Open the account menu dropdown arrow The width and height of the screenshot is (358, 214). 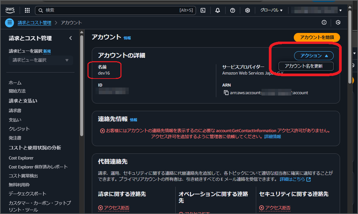pyautogui.click(x=340, y=10)
